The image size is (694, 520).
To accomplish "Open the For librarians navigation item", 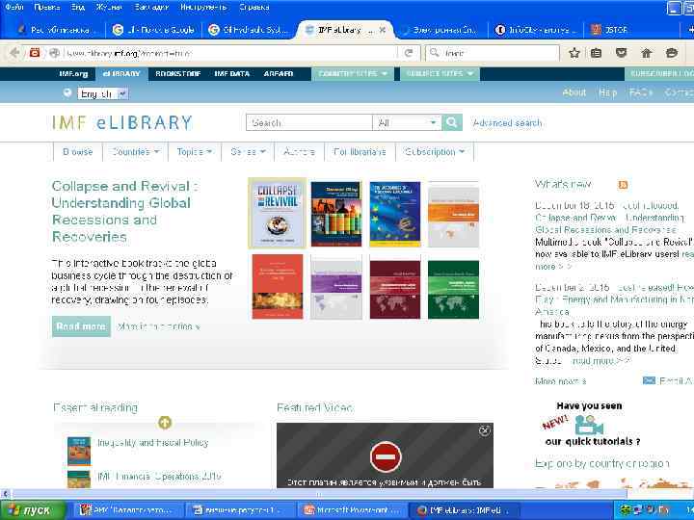I will pos(360,152).
